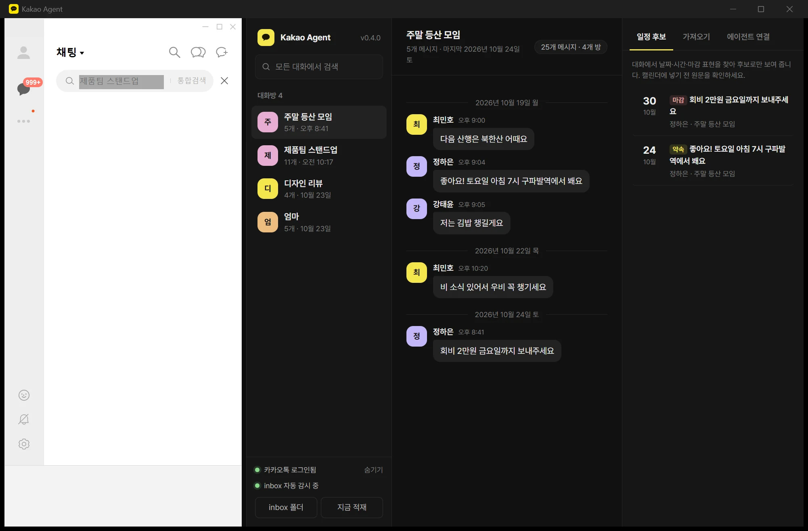Select the 제품팀 스탠드업 conversation row
This screenshot has height=531, width=808.
point(319,155)
